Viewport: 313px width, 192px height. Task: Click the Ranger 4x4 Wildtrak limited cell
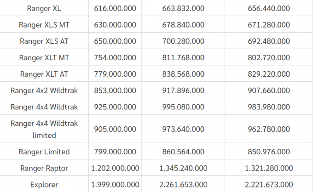[44, 129]
